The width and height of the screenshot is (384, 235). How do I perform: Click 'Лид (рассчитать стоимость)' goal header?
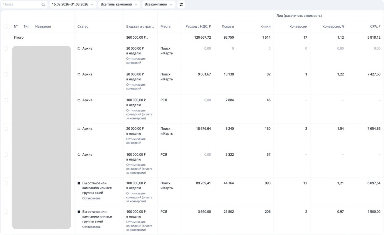[299, 16]
